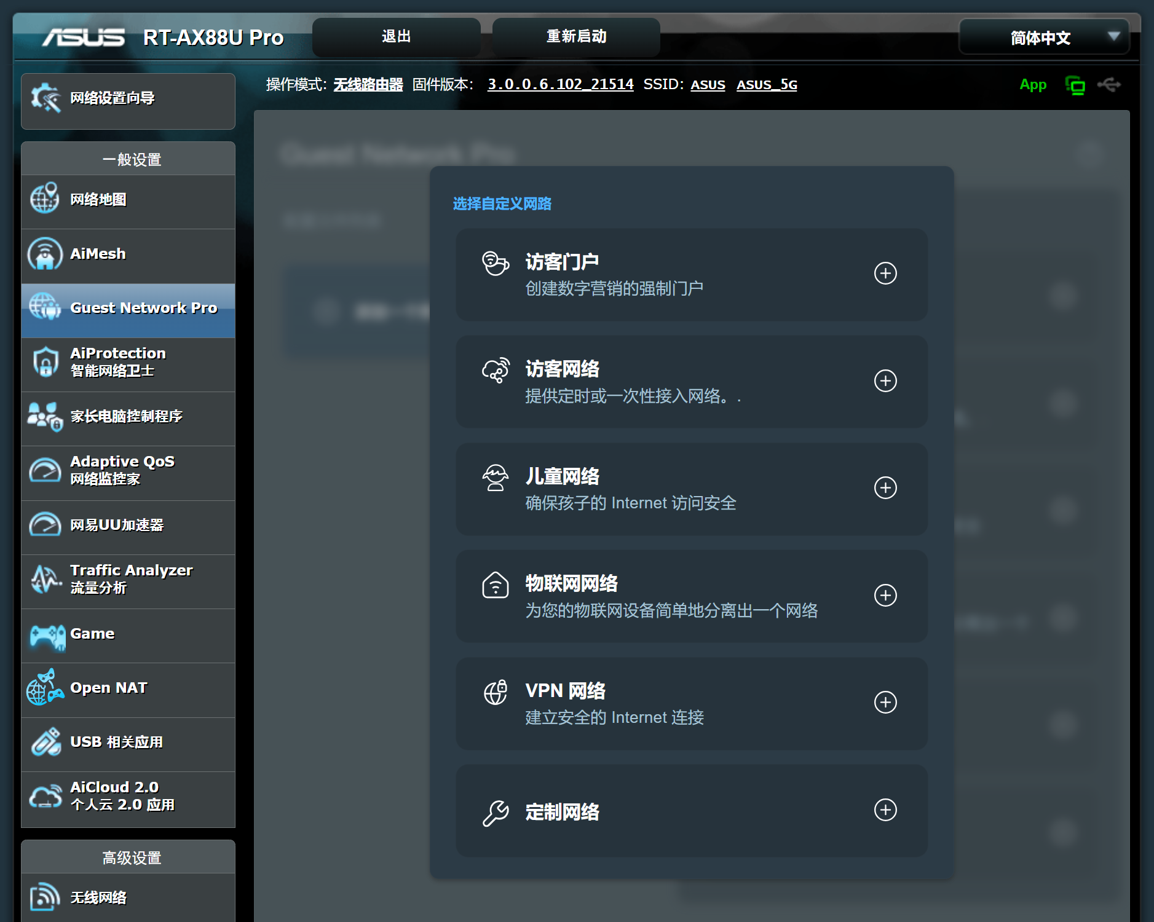1154x922 pixels.
Task: Click the AiProtection shield icon
Action: click(45, 361)
